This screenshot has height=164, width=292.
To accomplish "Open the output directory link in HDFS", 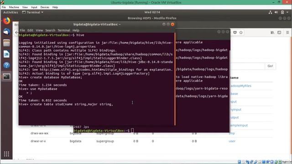I will 235,118.
